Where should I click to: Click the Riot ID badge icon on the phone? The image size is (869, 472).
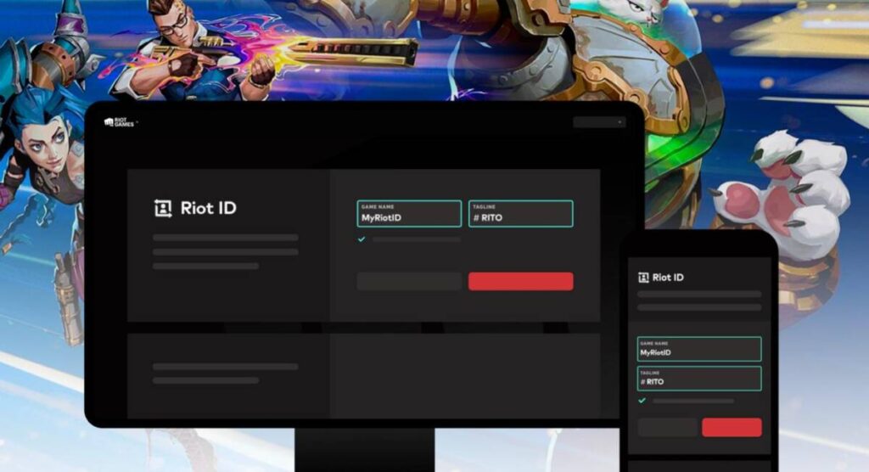[643, 278]
